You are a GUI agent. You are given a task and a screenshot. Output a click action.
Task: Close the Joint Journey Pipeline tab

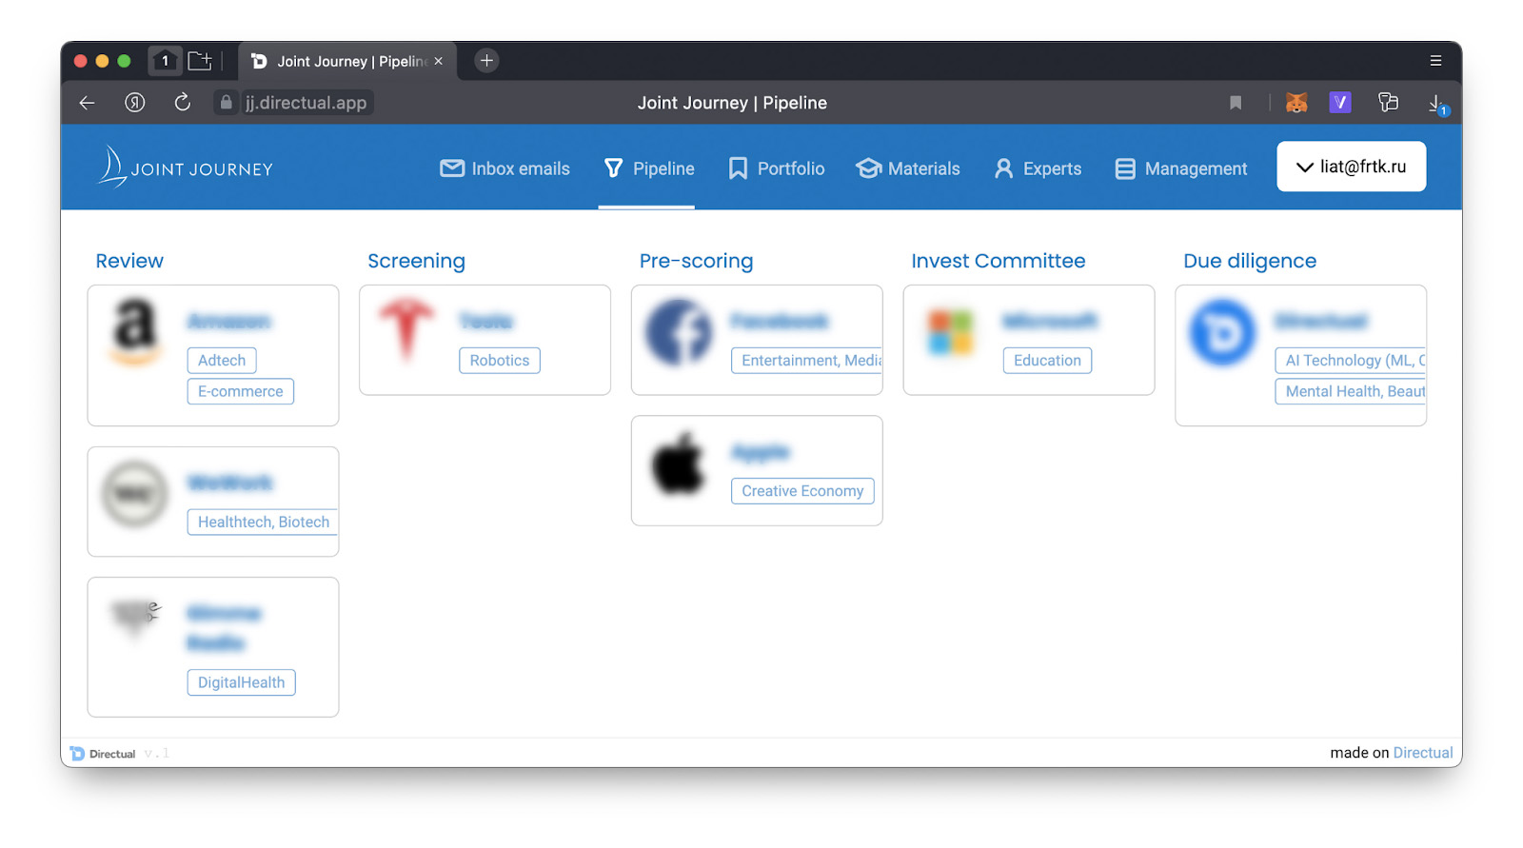(x=439, y=61)
